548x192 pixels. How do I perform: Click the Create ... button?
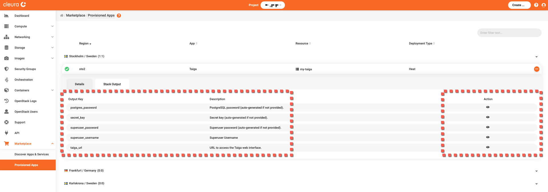pyautogui.click(x=519, y=5)
